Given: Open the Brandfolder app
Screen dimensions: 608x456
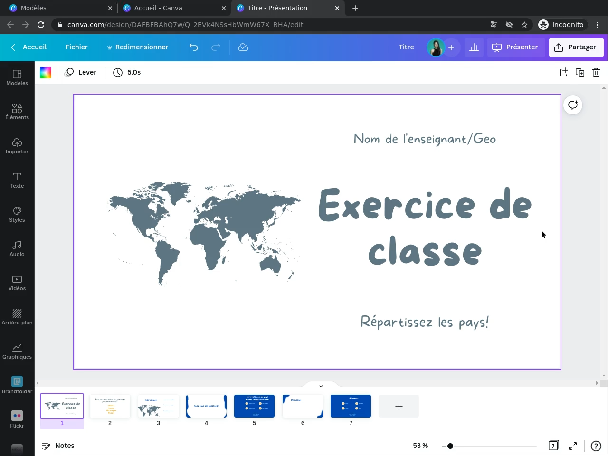Looking at the screenshot, I should (x=17, y=385).
